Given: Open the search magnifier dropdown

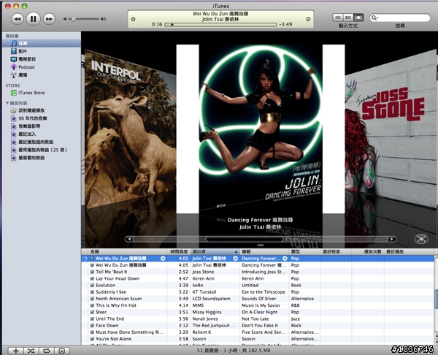Looking at the screenshot, I should coord(374,18).
